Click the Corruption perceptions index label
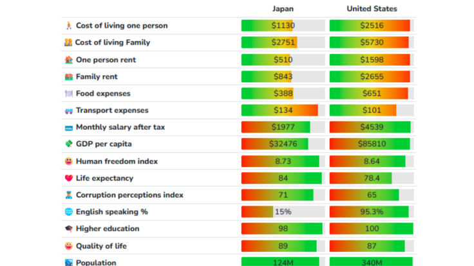 click(129, 195)
